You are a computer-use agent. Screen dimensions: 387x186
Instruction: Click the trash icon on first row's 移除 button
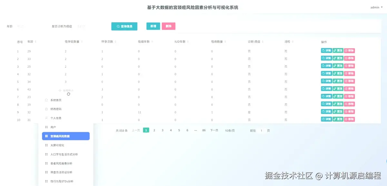click(x=346, y=50)
